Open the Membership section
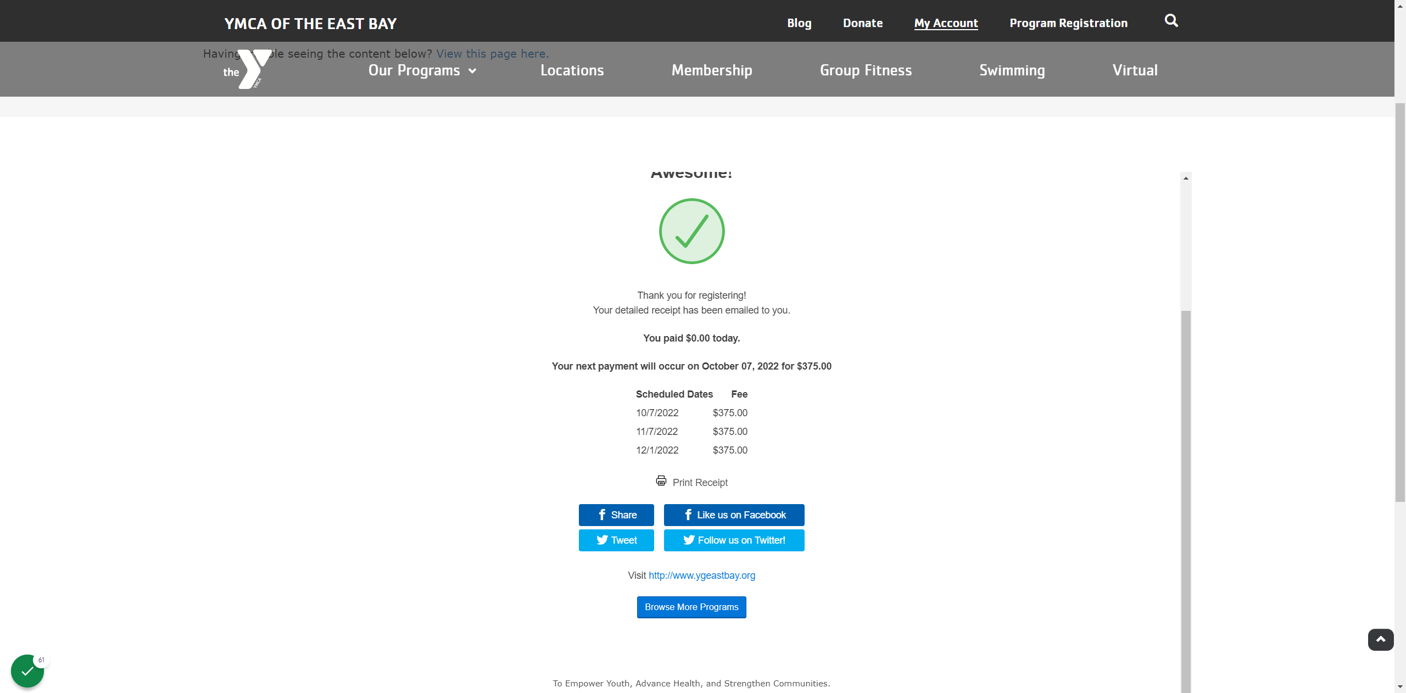The image size is (1406, 693). (x=712, y=70)
